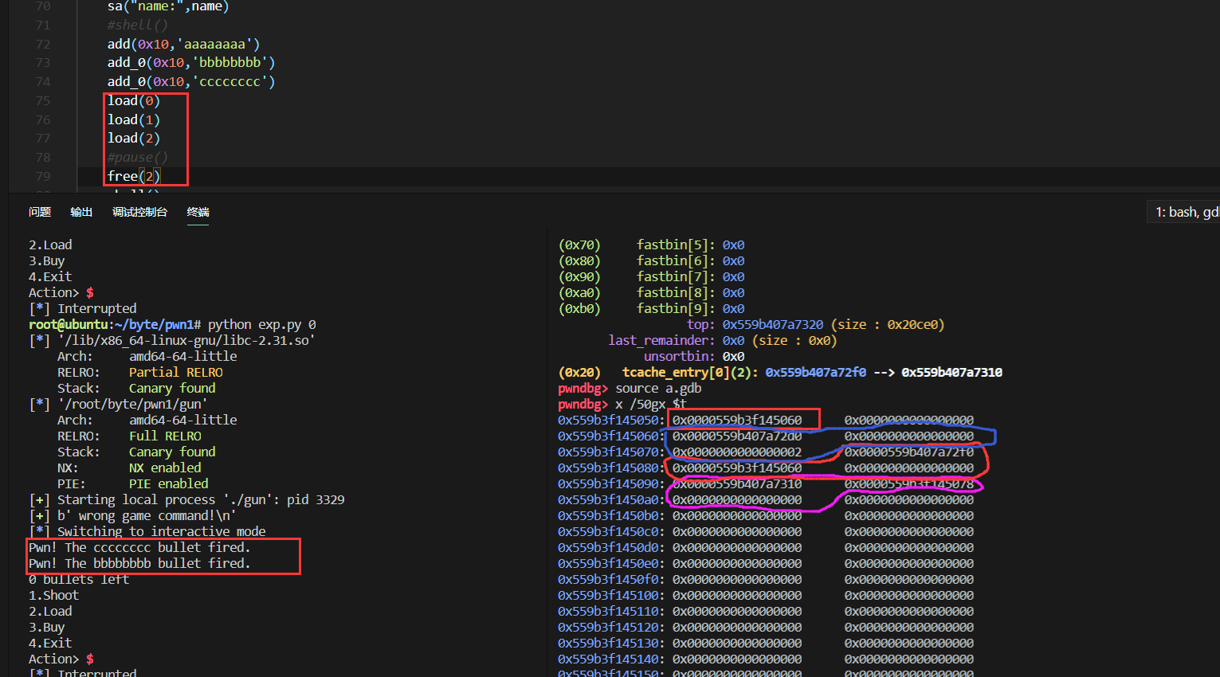Click tcache address 0x559b407a7310 on the tcache_entry line

click(952, 372)
